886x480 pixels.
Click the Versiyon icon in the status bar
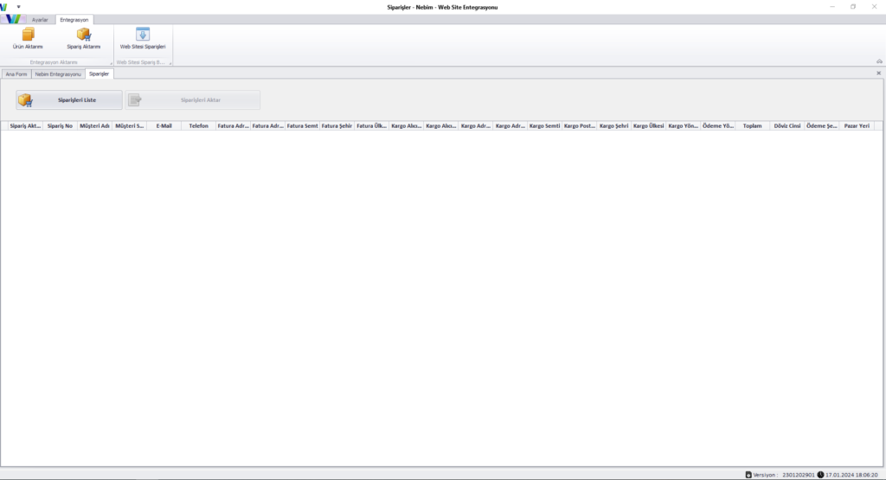pos(748,474)
